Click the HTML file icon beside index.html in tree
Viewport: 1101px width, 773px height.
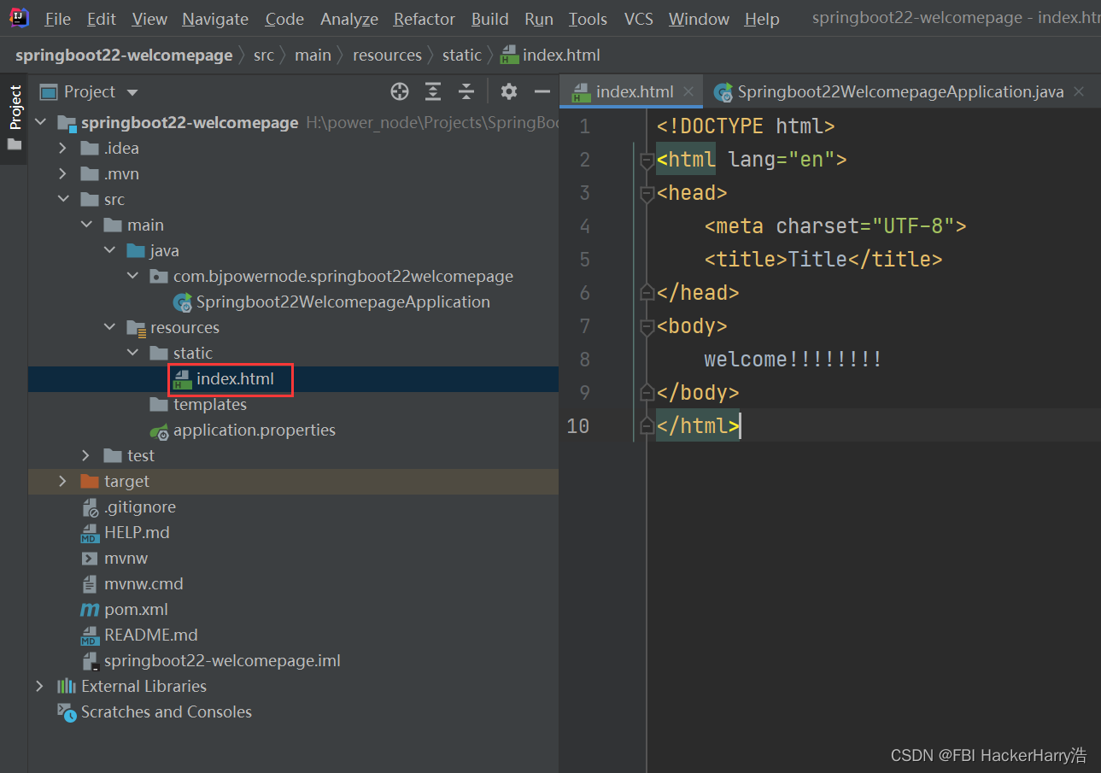coord(181,379)
